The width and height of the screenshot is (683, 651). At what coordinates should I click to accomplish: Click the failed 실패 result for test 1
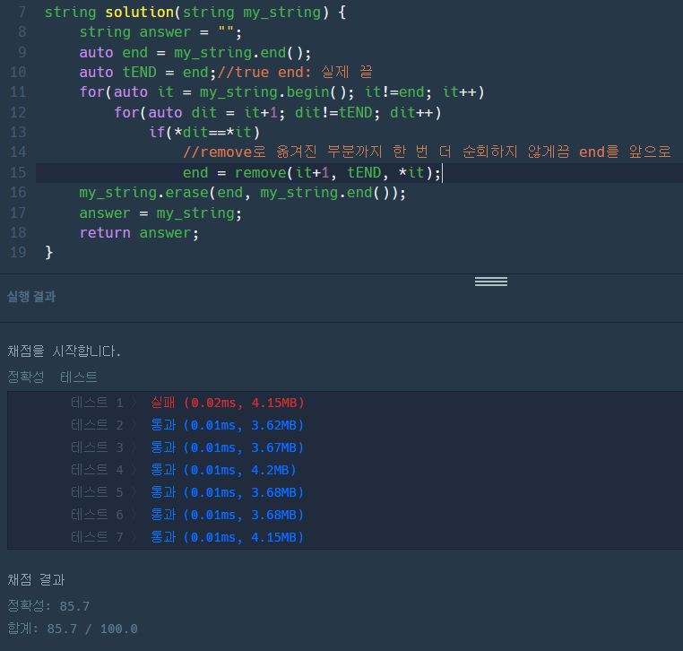[x=227, y=403]
